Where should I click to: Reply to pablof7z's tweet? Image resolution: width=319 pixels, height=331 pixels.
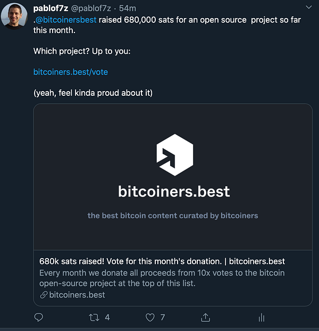(x=38, y=317)
